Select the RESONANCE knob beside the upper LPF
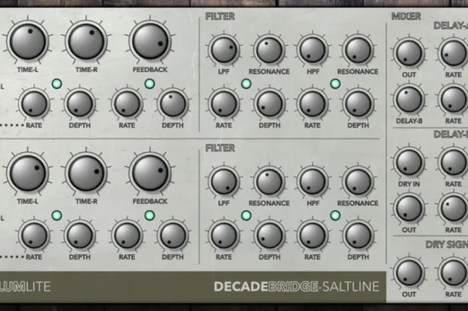This screenshot has height=311, width=468. click(269, 50)
